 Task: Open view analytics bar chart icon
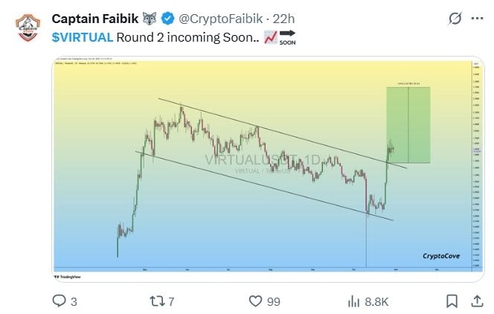click(354, 301)
